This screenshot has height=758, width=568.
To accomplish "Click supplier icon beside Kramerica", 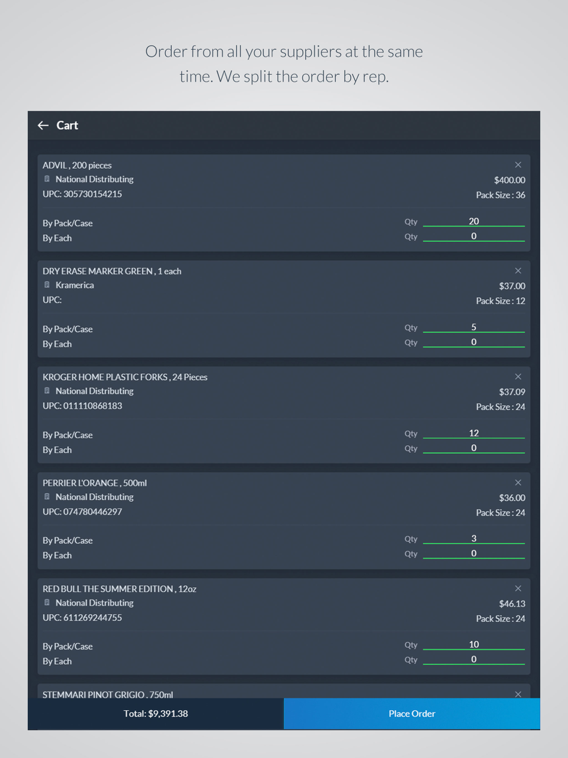I will pos(47,285).
